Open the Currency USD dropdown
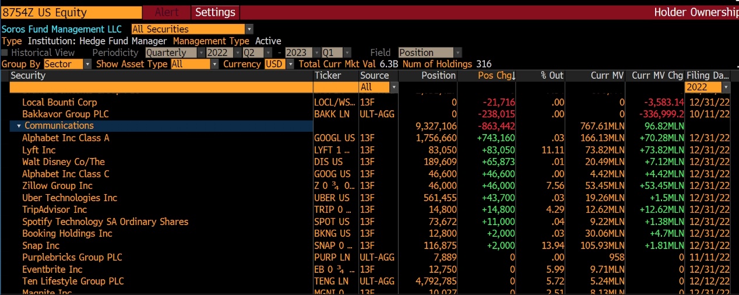 point(280,64)
